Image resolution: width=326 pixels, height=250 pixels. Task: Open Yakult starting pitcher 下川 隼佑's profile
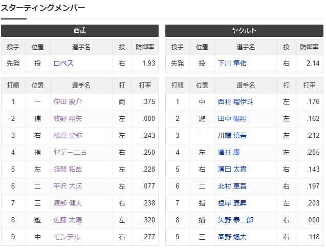click(232, 64)
